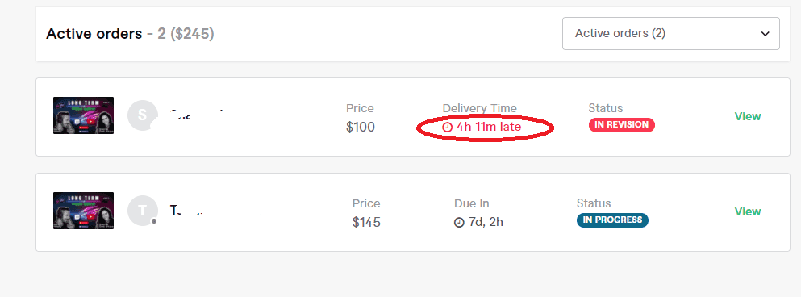Click the $100 price value
This screenshot has width=801, height=297.
click(360, 127)
